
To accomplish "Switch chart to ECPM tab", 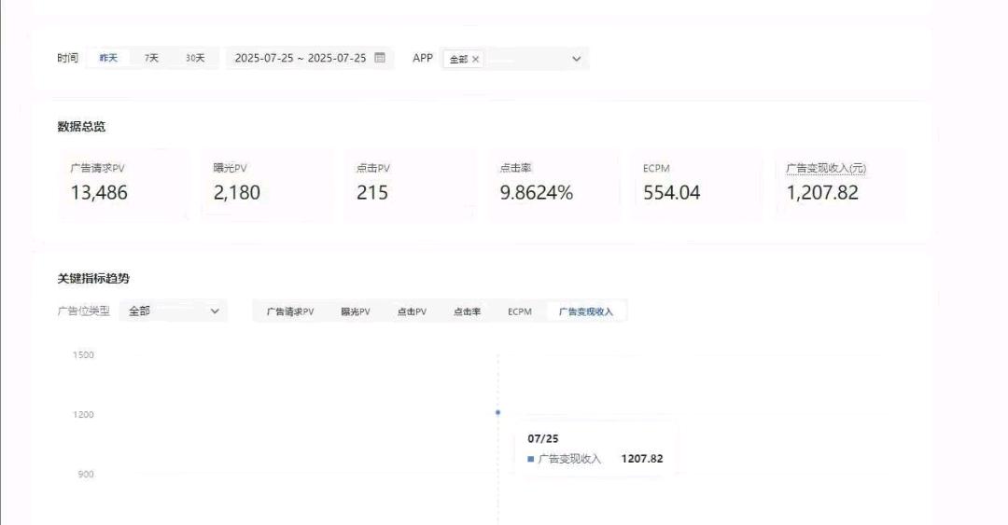I will [520, 311].
